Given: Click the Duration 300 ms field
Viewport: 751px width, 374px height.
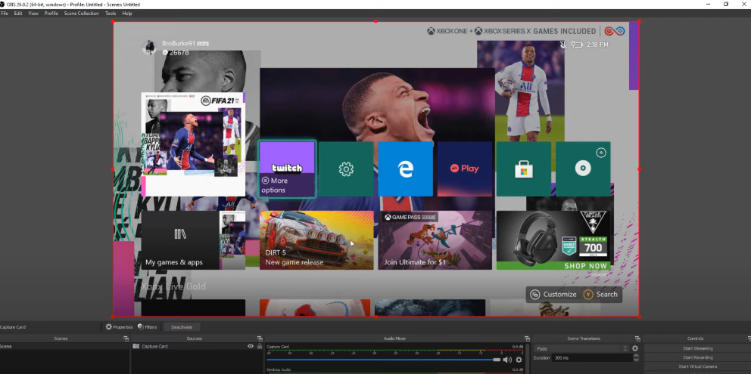Looking at the screenshot, I should (x=593, y=357).
